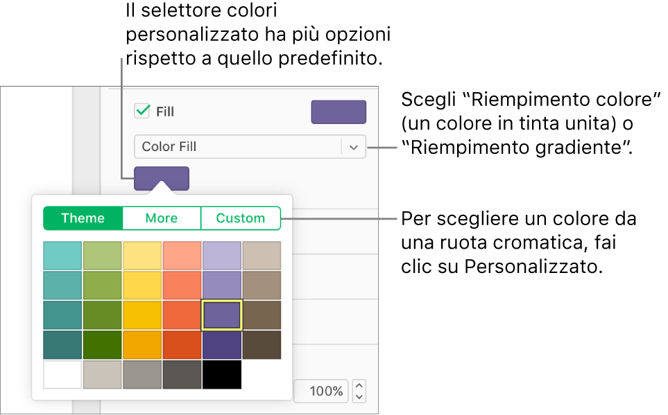Select the highlighted purple theme swatch
Screen dimensions: 668x415
point(222,315)
